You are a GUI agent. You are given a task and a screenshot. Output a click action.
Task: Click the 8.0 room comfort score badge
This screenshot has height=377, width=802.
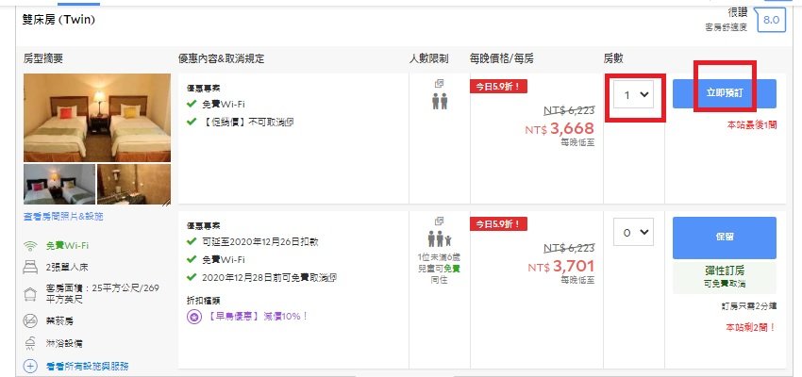(771, 21)
